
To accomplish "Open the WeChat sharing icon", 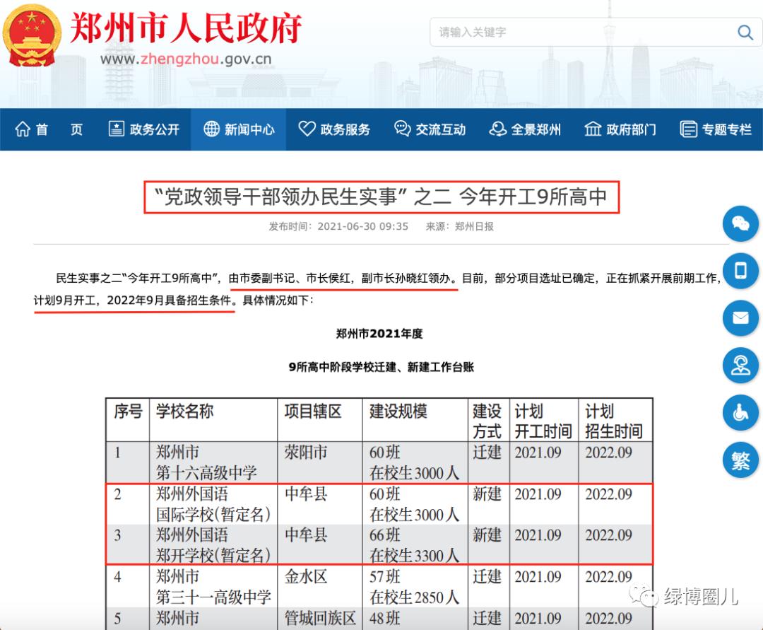I will [x=740, y=223].
